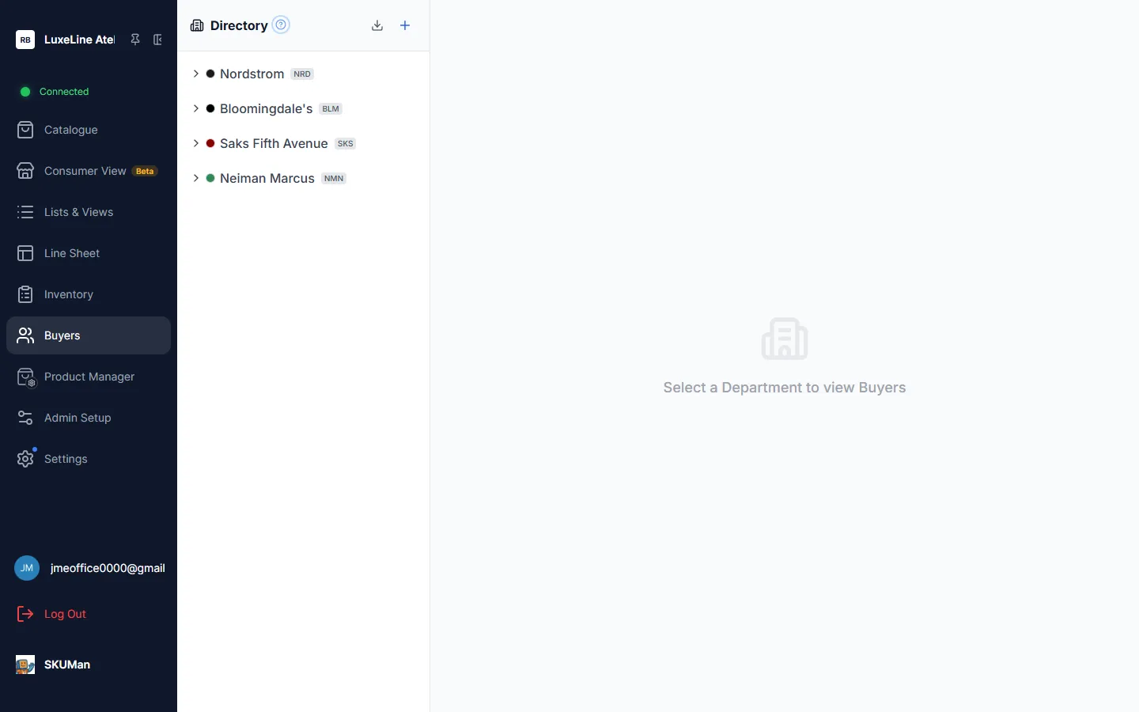
Task: Click the Directory panel heading
Action: [x=239, y=25]
